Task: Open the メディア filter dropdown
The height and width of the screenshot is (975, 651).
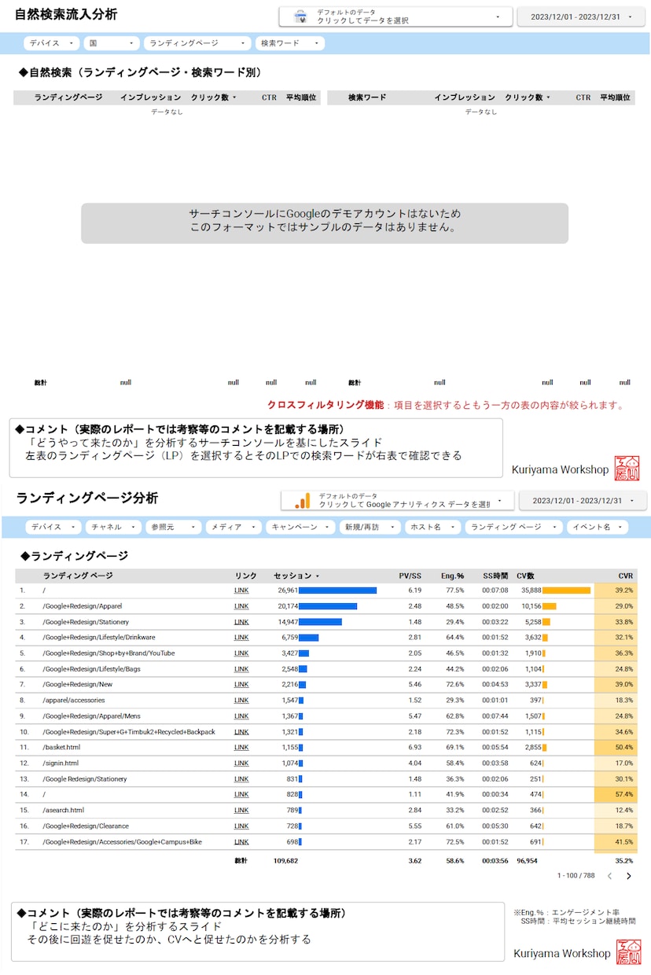Action: click(234, 527)
